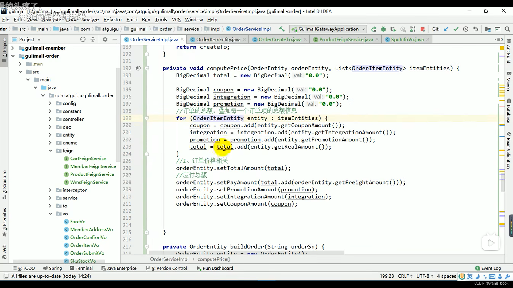The height and width of the screenshot is (288, 513).
Task: Toggle the 2: Favorites side panel
Action: pyautogui.click(x=4, y=222)
